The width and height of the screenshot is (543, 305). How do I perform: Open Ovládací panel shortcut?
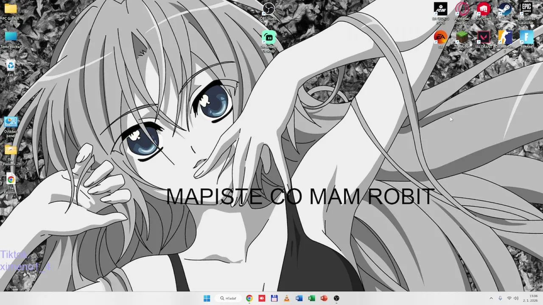point(11,127)
